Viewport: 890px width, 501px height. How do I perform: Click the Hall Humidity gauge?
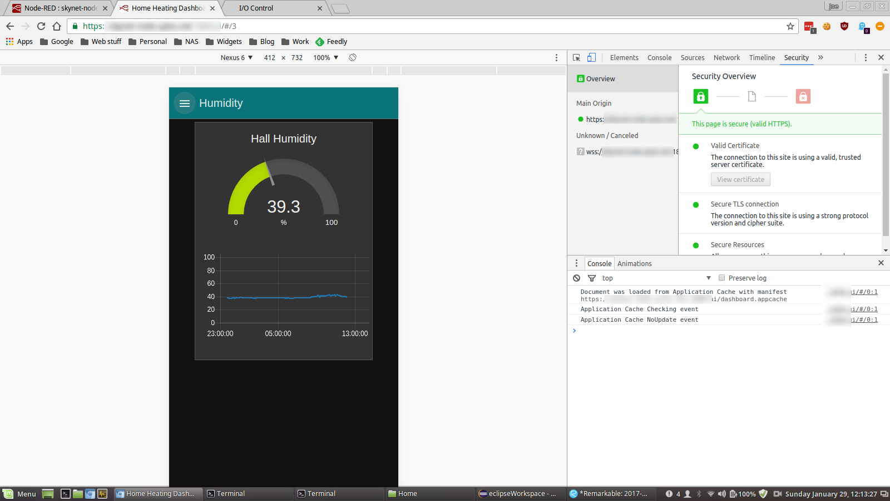[284, 189]
